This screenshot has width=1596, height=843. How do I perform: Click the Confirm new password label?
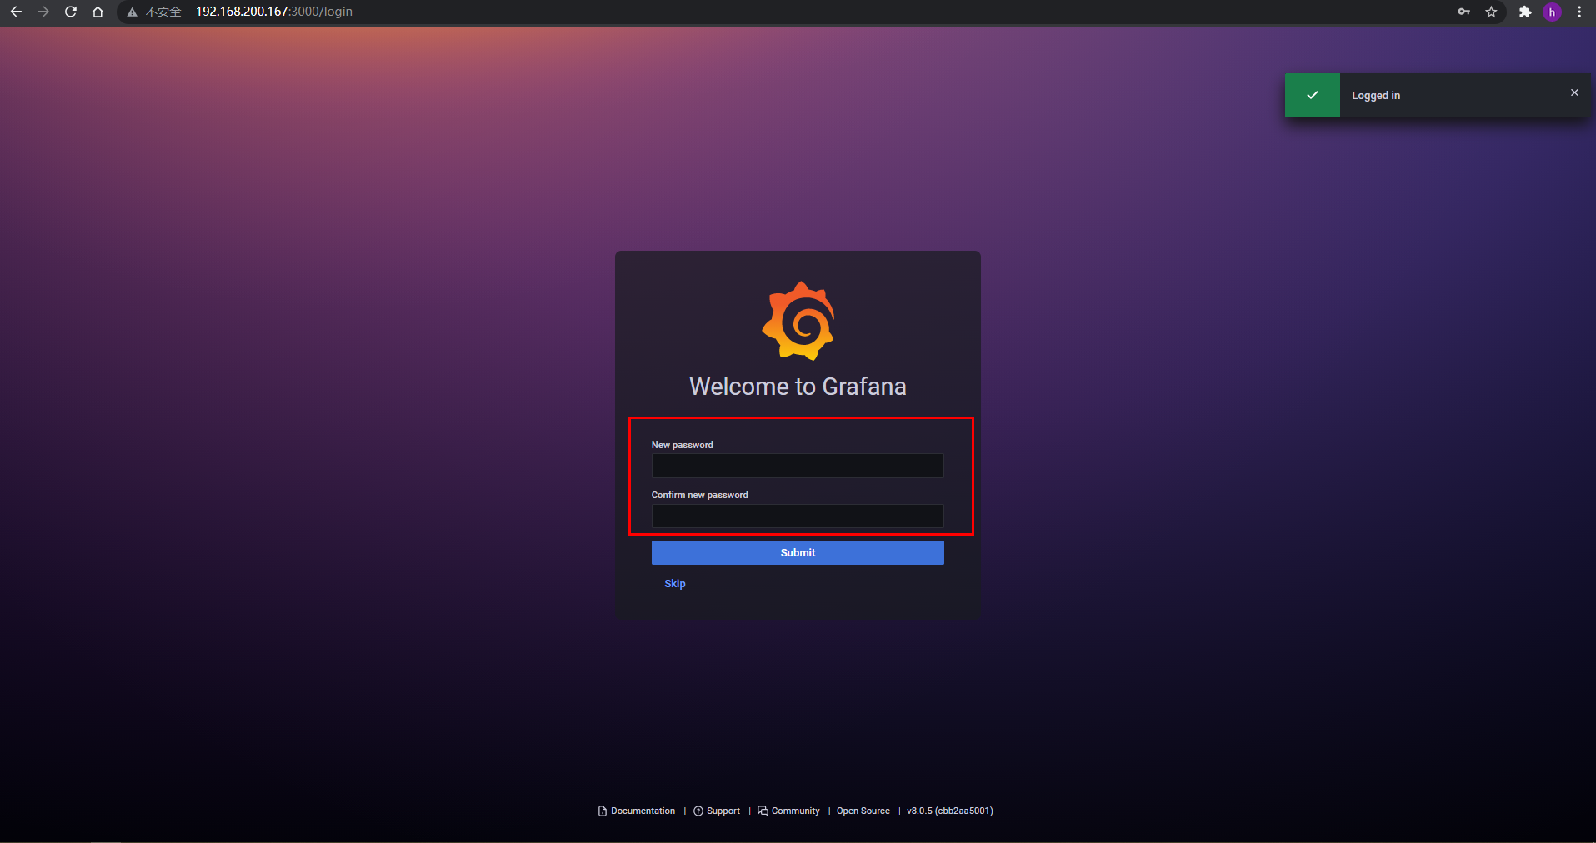(700, 495)
